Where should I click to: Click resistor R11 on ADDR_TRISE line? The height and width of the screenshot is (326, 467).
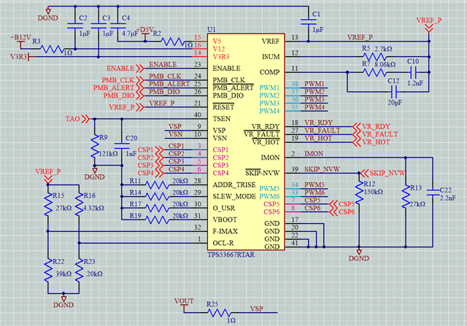(158, 185)
